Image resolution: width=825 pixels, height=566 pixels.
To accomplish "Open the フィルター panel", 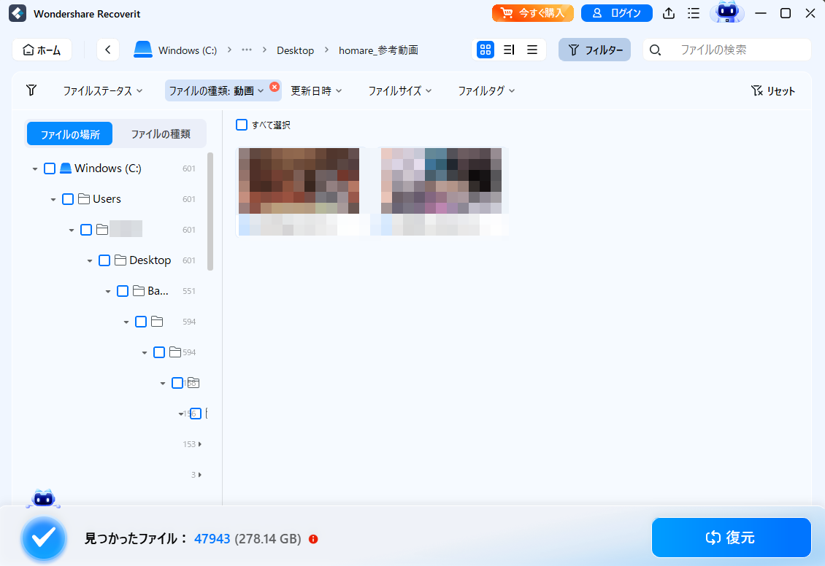I will [x=594, y=50].
